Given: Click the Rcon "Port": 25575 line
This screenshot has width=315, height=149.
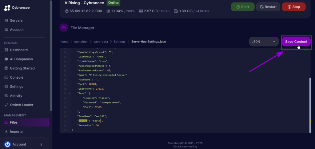Looking at the screenshot, I should tap(92, 107).
